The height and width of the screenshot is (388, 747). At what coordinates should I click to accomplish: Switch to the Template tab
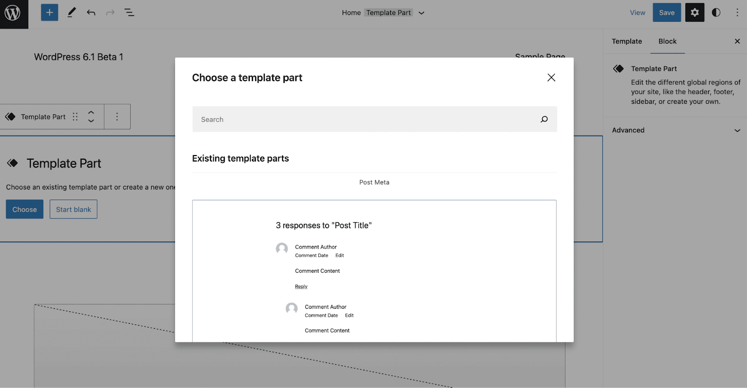click(627, 42)
